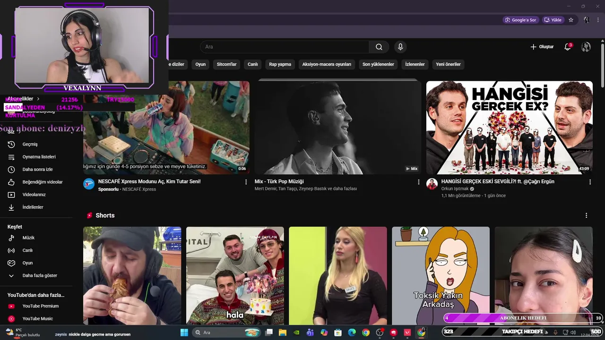Open Beğendiğim videolar in the sidebar

click(x=37, y=182)
